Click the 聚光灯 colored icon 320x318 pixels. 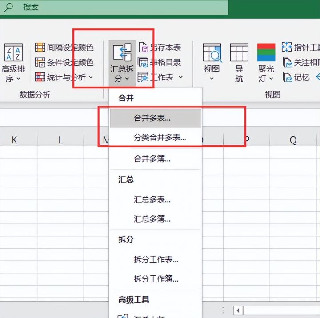pyautogui.click(x=266, y=52)
